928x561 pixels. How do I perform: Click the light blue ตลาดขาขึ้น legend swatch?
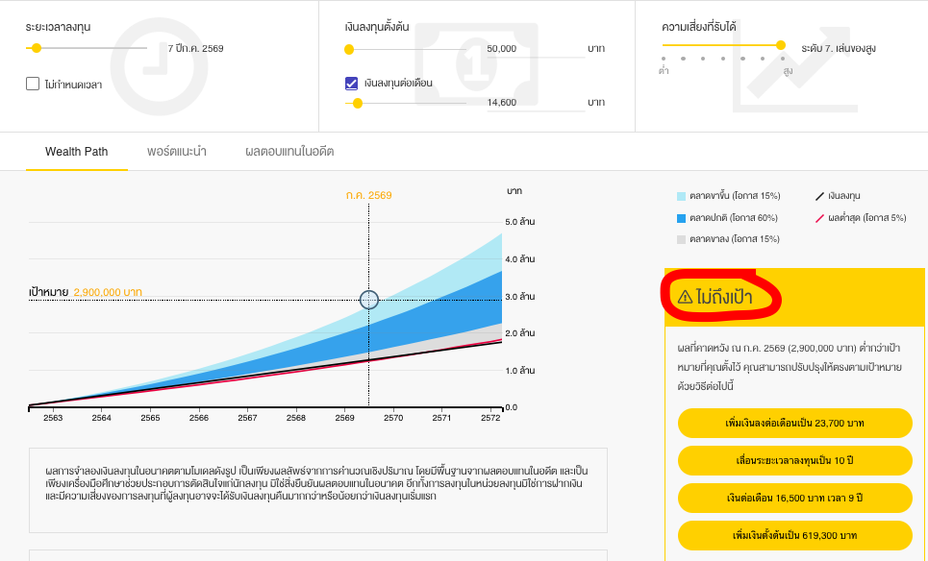[x=682, y=196]
